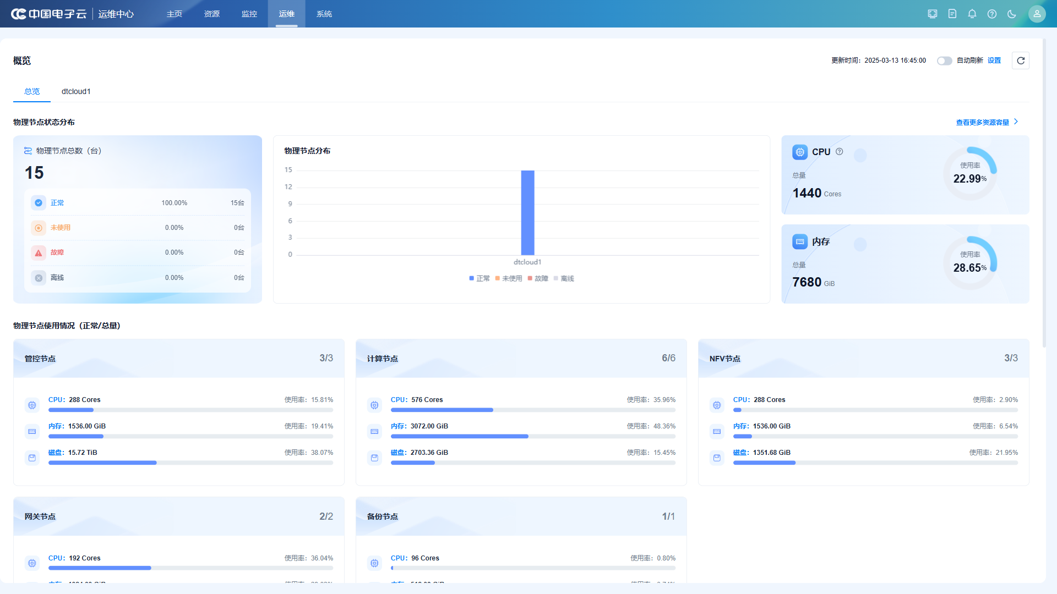Screen dimensions: 1057x594
Task: Click the chevron next to 查看更多资源容量
Action: coord(1016,122)
